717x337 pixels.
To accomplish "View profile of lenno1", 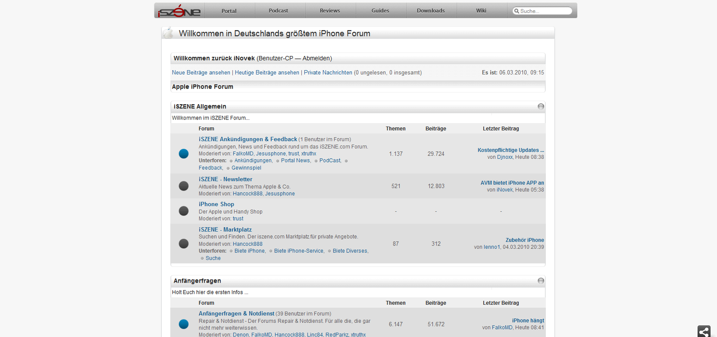I will point(492,247).
